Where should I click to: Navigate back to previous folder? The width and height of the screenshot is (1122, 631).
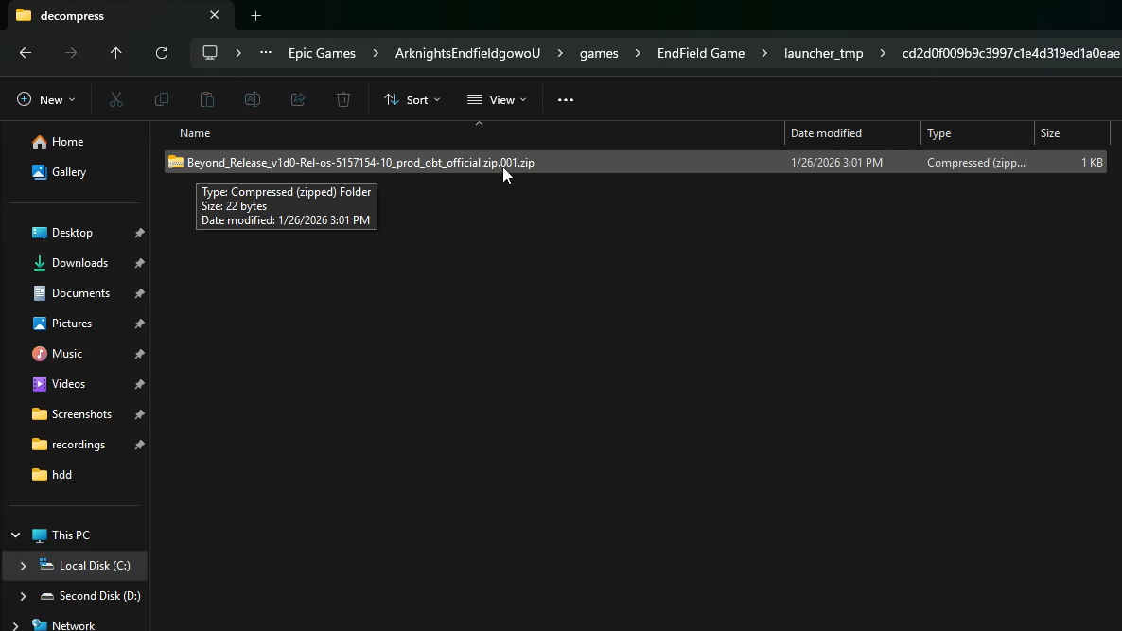[26, 53]
